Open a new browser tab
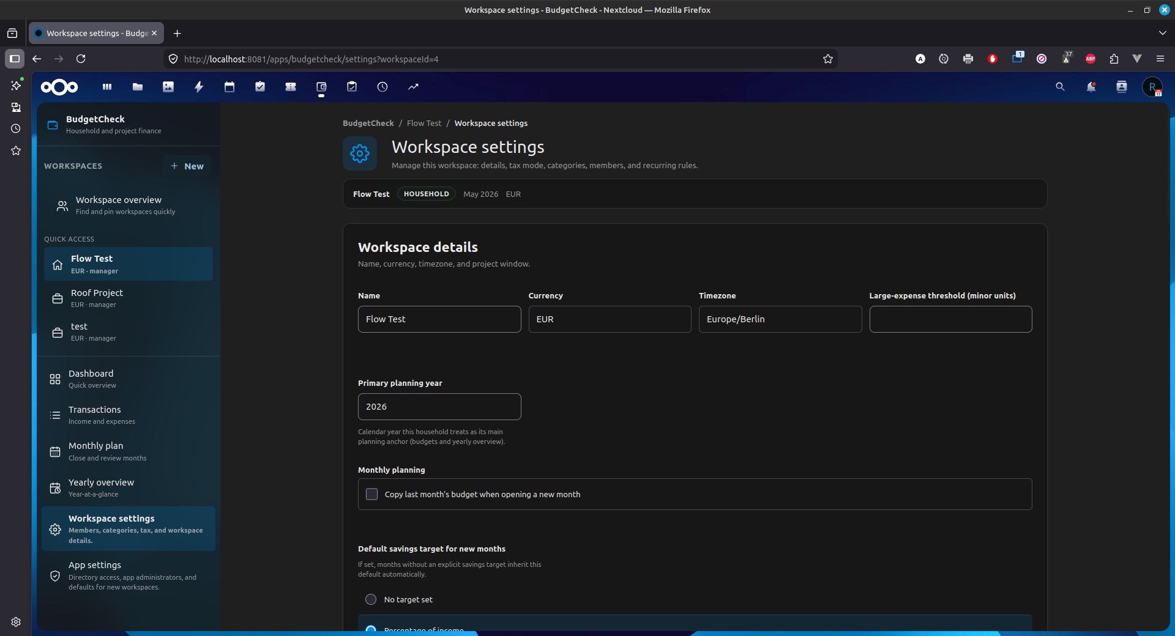The height and width of the screenshot is (636, 1175). [177, 33]
